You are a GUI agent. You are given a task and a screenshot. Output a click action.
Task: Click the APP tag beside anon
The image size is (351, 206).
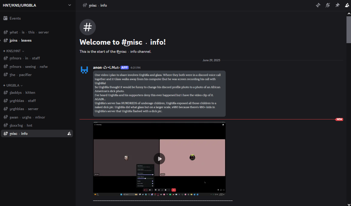click(x=124, y=68)
